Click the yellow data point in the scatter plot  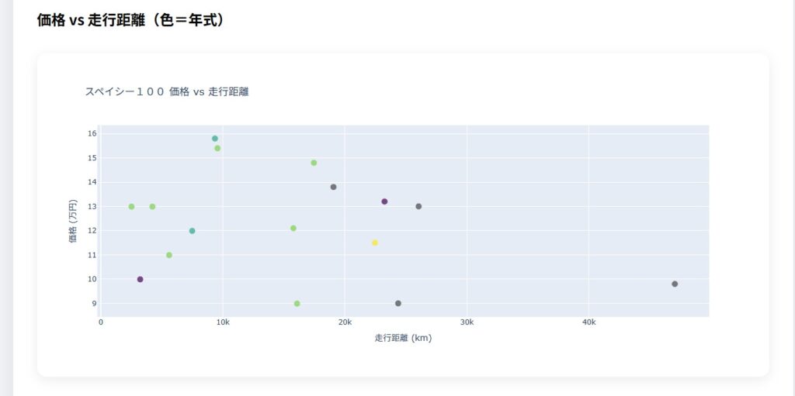[x=375, y=243]
